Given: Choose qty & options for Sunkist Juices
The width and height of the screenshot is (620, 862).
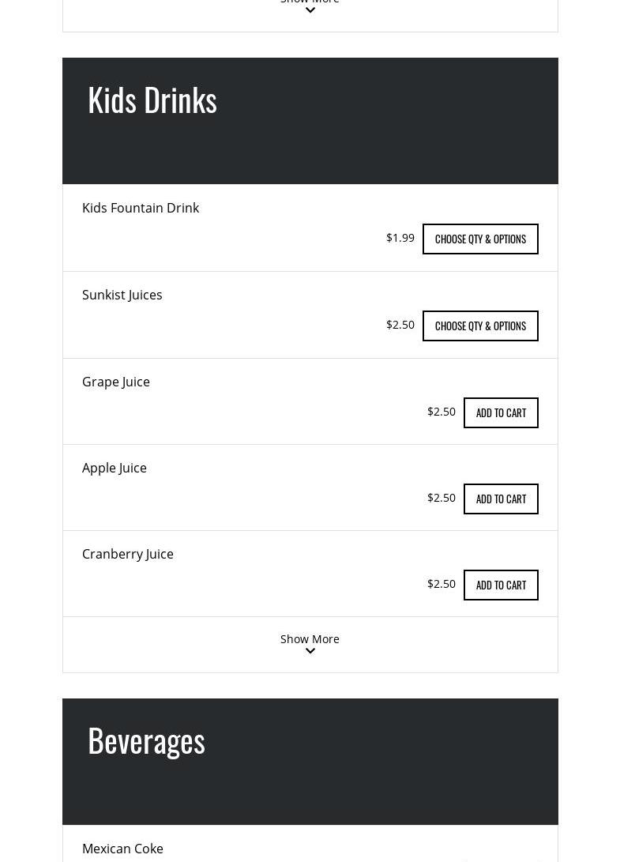Looking at the screenshot, I should (480, 326).
